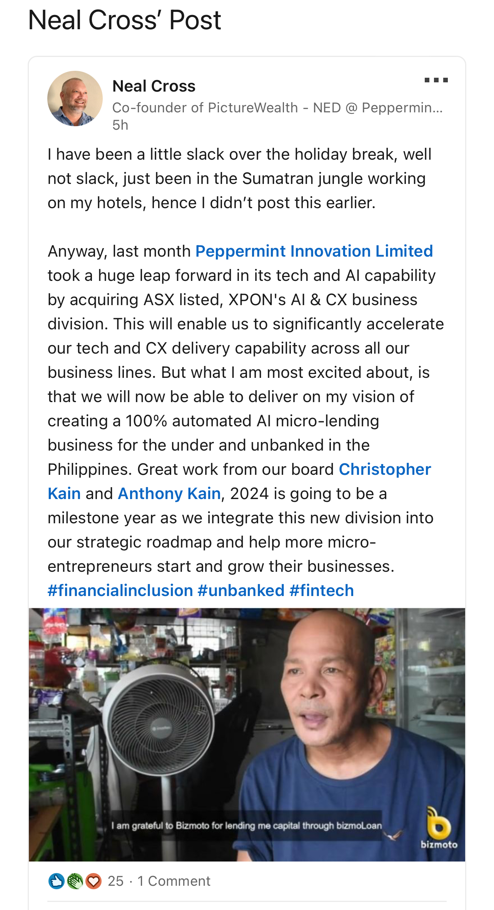Open the #unbanked hashtag

[x=241, y=590]
